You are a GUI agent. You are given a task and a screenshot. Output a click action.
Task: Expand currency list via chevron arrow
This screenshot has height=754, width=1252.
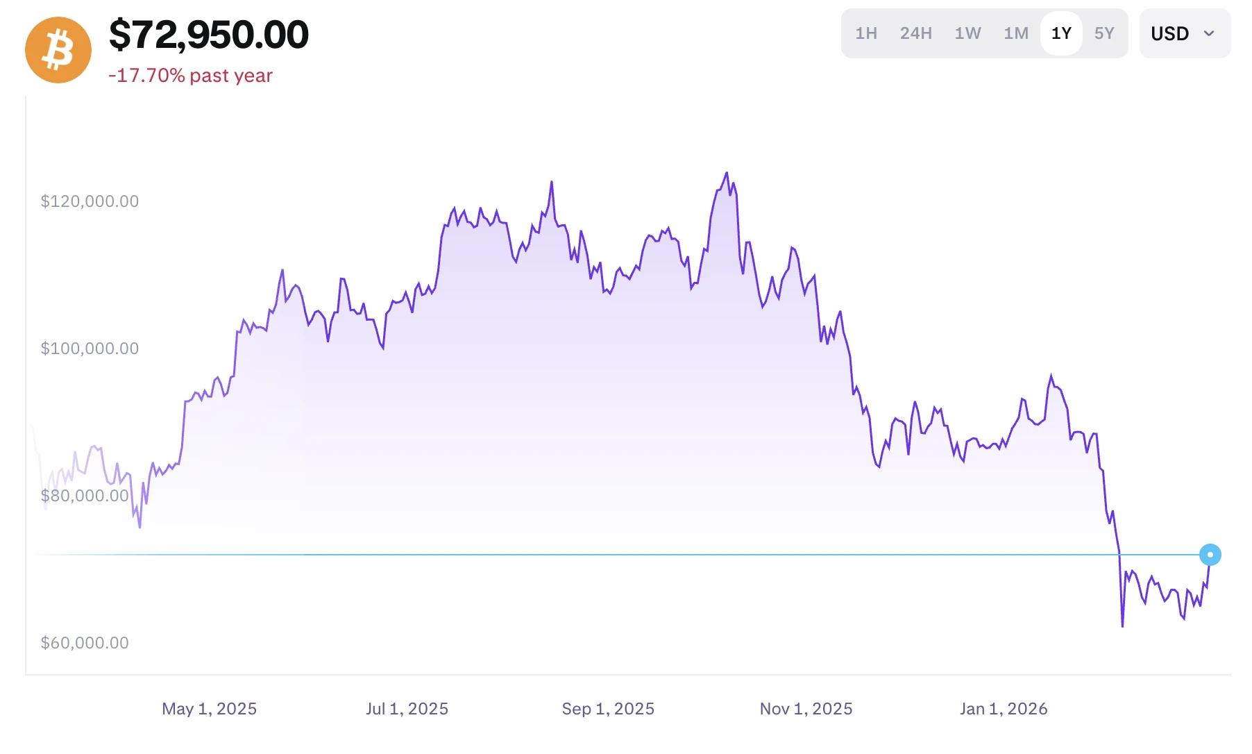tap(1209, 33)
